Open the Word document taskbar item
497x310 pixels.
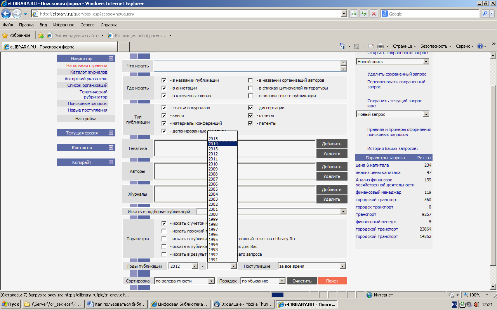116,304
